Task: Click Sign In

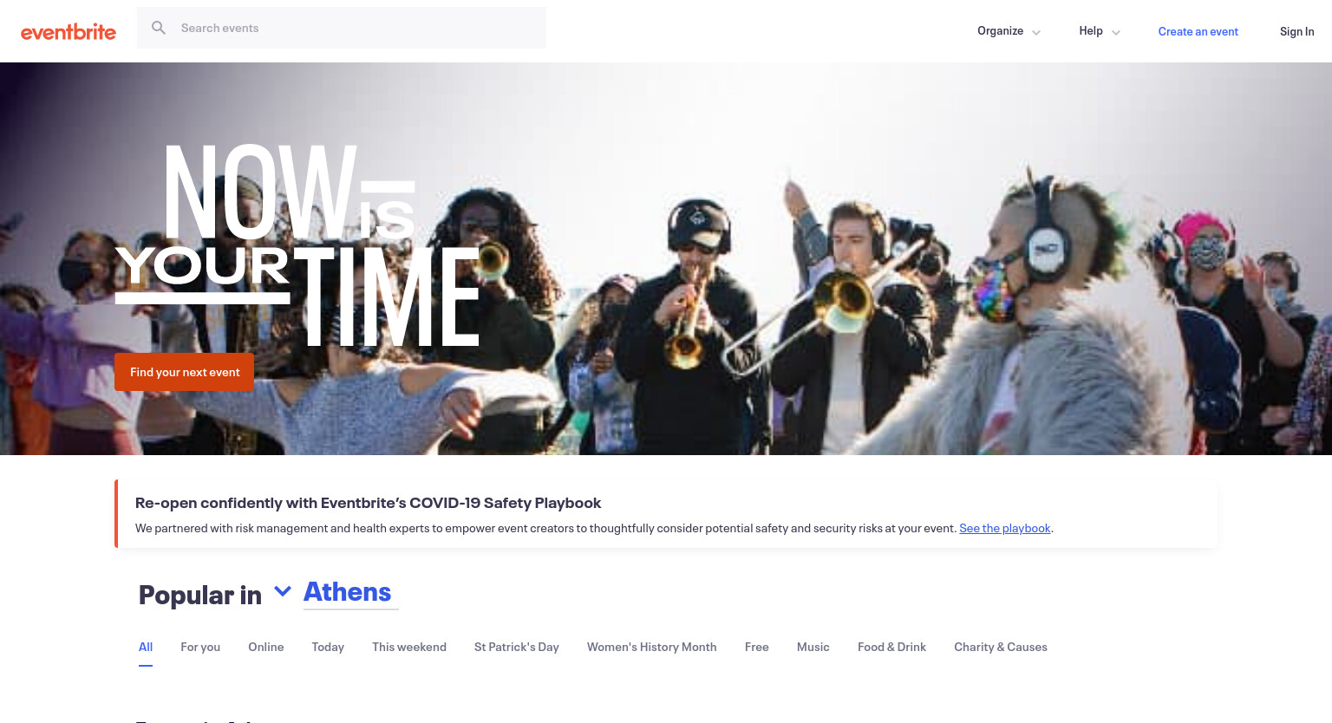Action: pyautogui.click(x=1296, y=31)
